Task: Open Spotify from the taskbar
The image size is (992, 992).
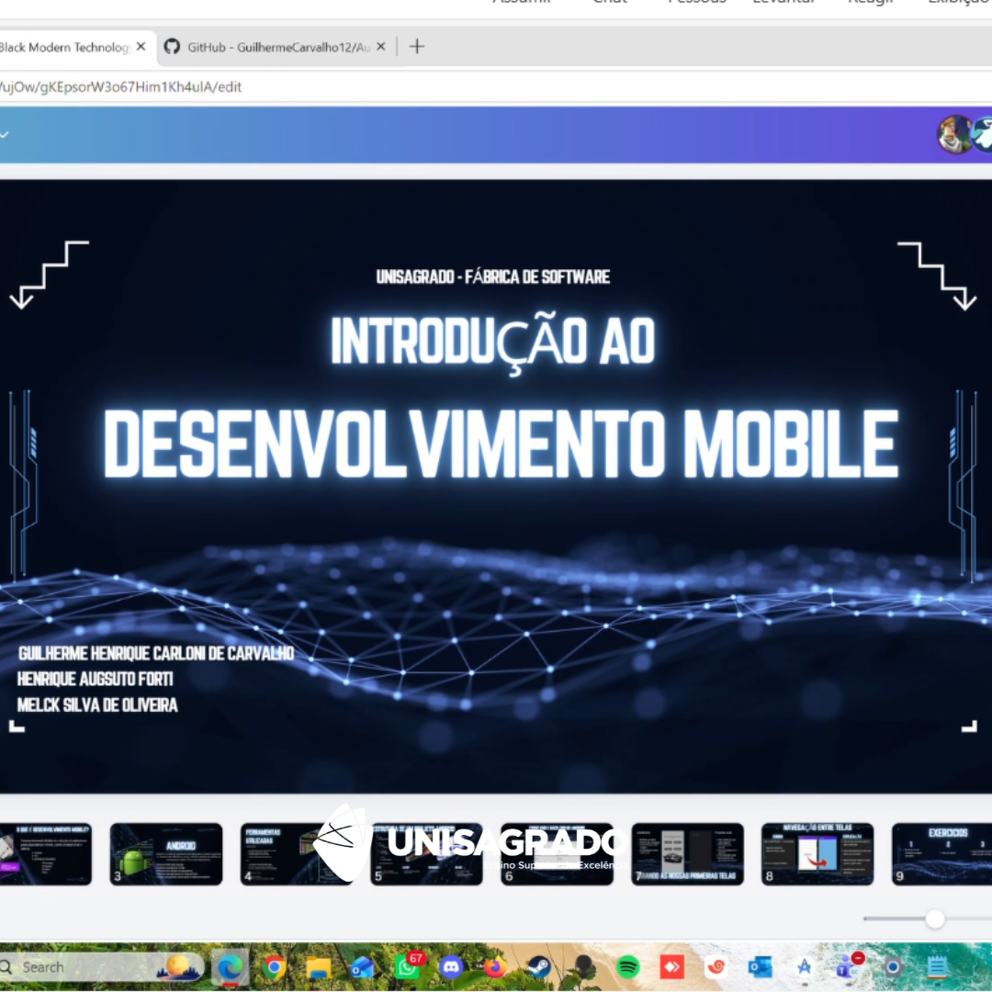Action: pyautogui.click(x=627, y=967)
